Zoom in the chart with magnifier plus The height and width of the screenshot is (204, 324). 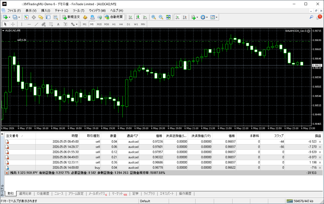coord(153,17)
